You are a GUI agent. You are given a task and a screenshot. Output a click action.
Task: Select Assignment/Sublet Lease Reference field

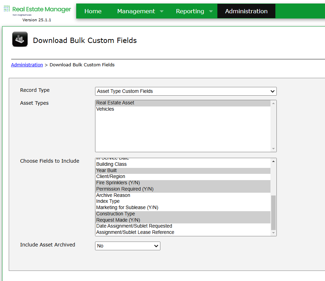click(x=183, y=232)
